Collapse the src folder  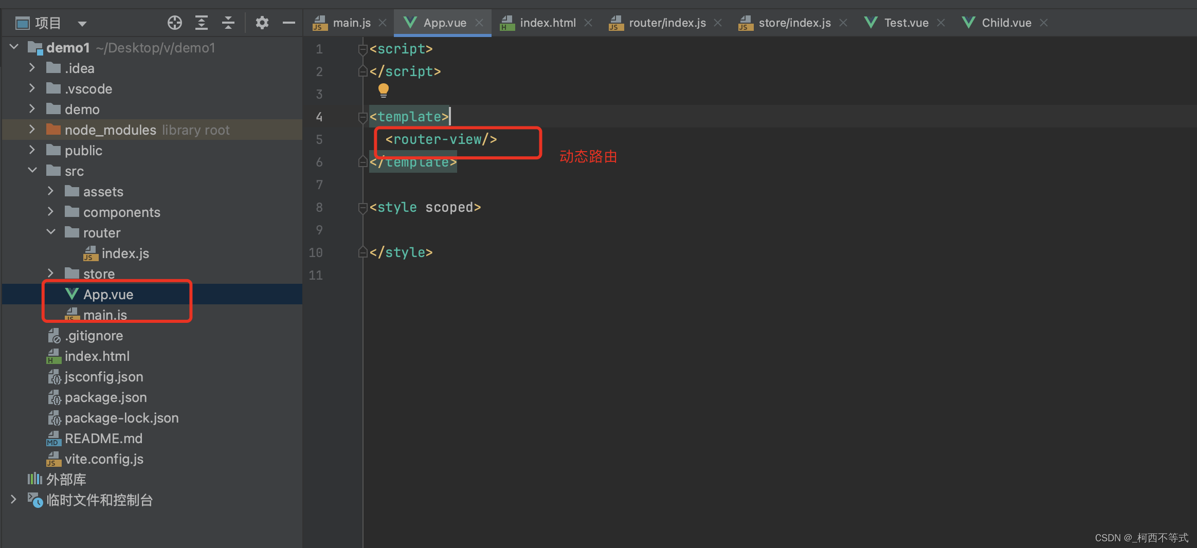point(32,171)
